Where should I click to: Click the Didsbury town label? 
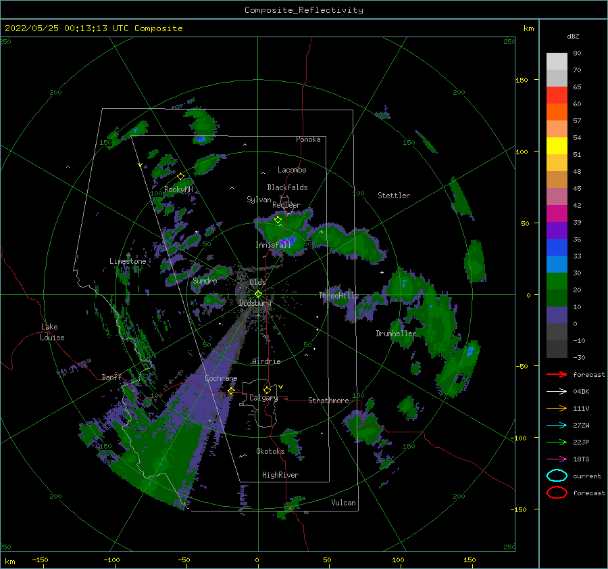click(x=255, y=303)
